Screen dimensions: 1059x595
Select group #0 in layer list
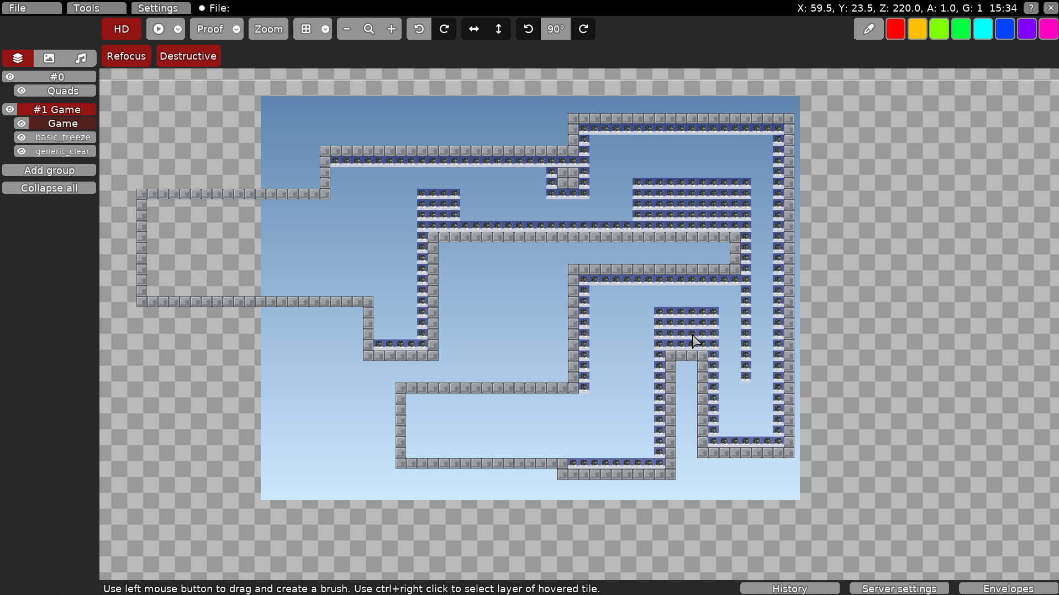tap(57, 77)
